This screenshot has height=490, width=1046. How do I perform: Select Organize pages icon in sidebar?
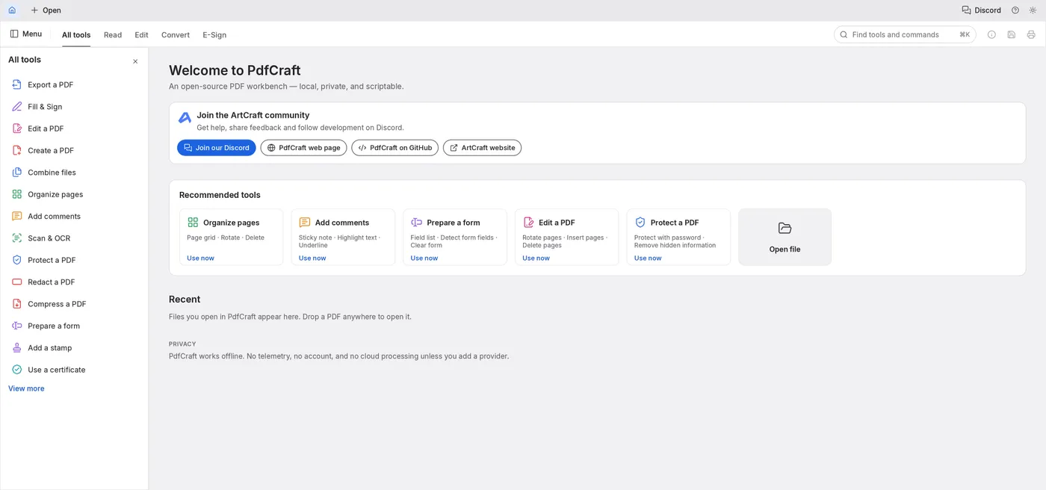pos(17,194)
